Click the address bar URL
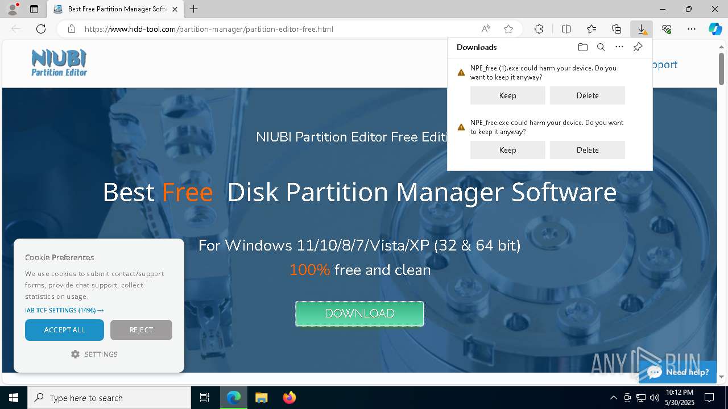The width and height of the screenshot is (728, 409). tap(209, 29)
